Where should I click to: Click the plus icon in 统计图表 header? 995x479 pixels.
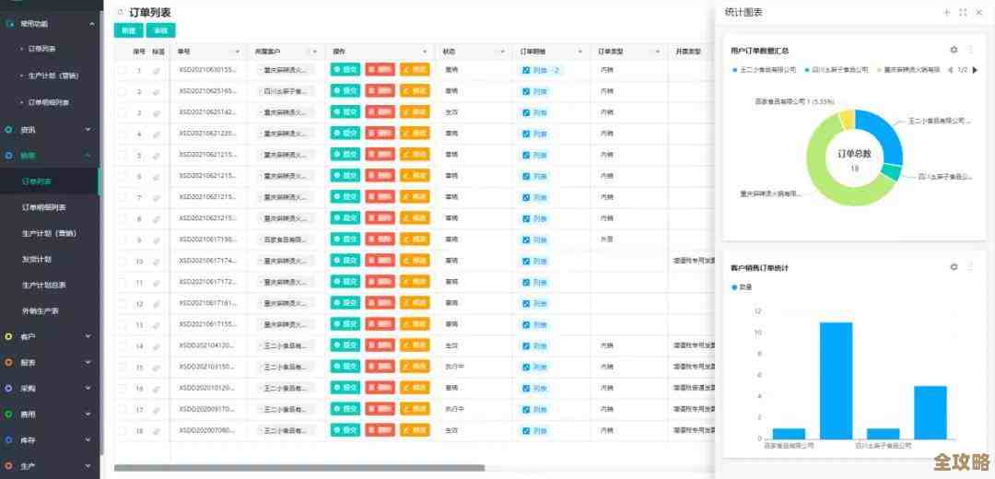pyautogui.click(x=946, y=12)
